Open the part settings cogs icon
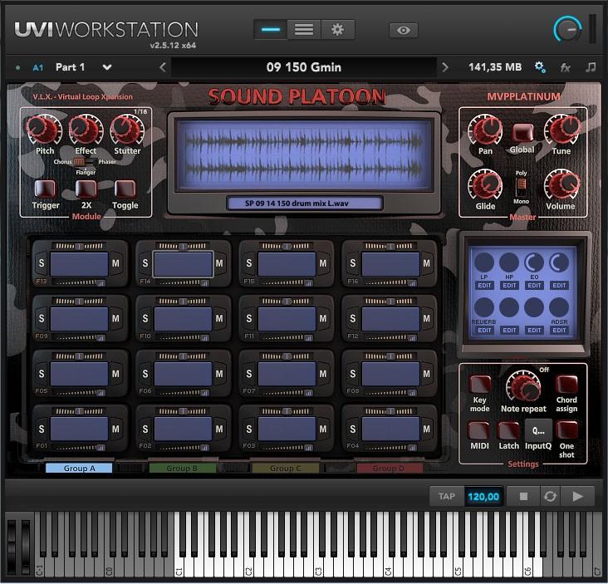Image resolution: width=608 pixels, height=584 pixels. [540, 67]
